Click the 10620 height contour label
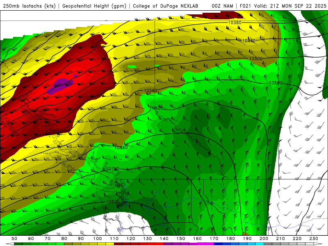Image resolution: width=328 pixels, height=246 pixels. tap(156, 108)
